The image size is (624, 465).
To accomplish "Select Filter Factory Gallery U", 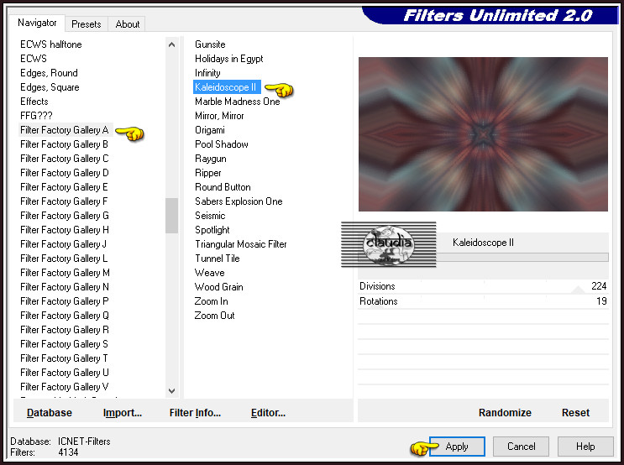I will (65, 373).
